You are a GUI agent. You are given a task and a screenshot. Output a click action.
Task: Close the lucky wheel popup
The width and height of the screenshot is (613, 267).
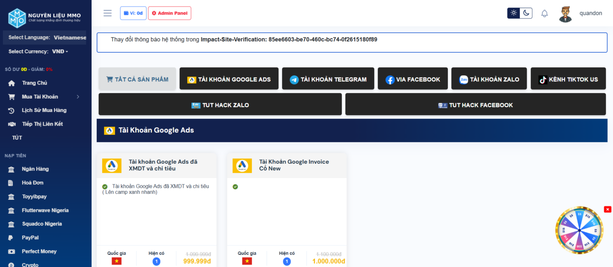point(607,209)
